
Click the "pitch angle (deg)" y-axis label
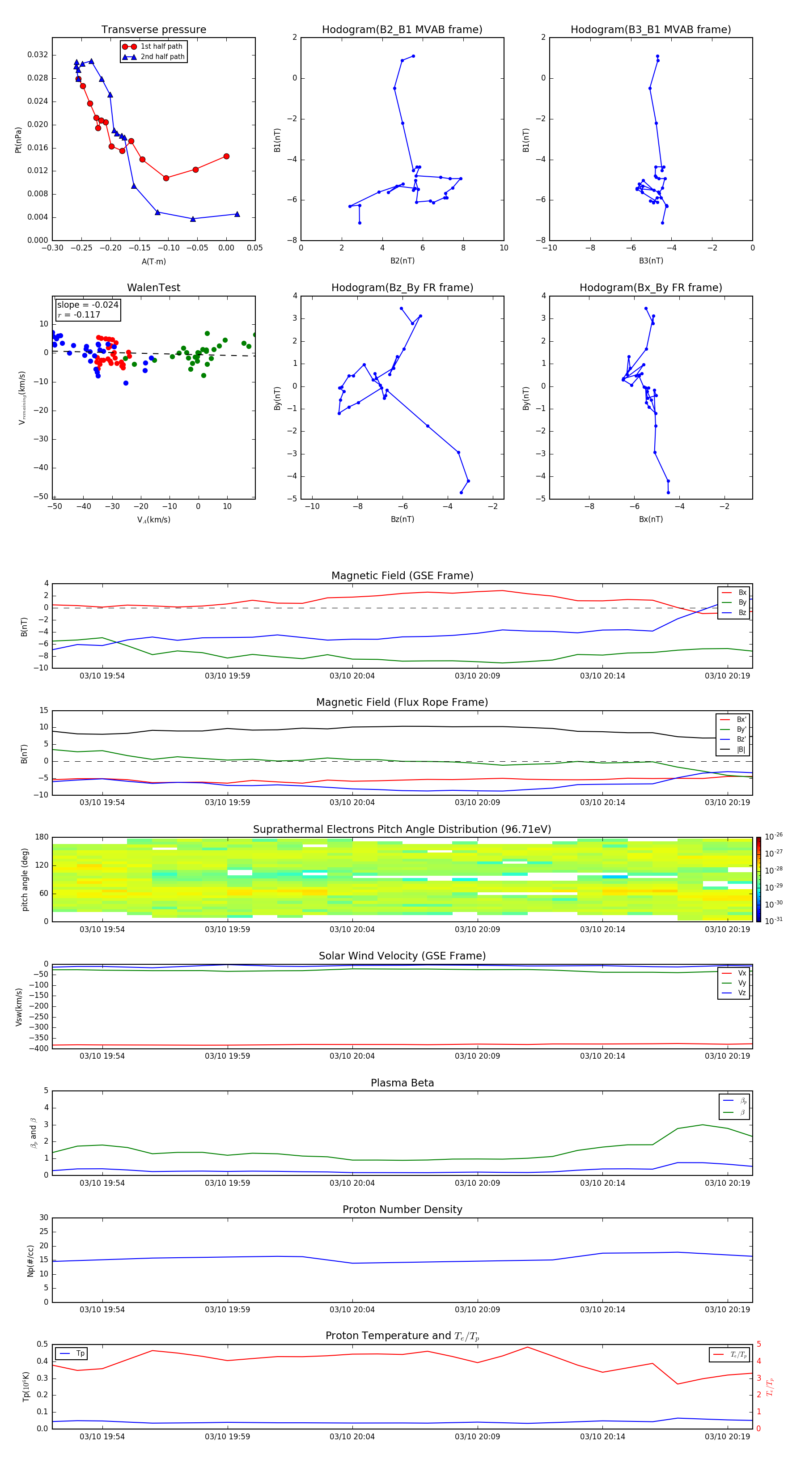coord(25,879)
